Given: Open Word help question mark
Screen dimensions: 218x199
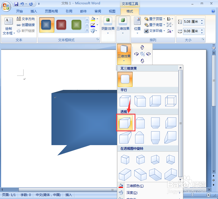Looking at the screenshot, I should pos(213,11).
